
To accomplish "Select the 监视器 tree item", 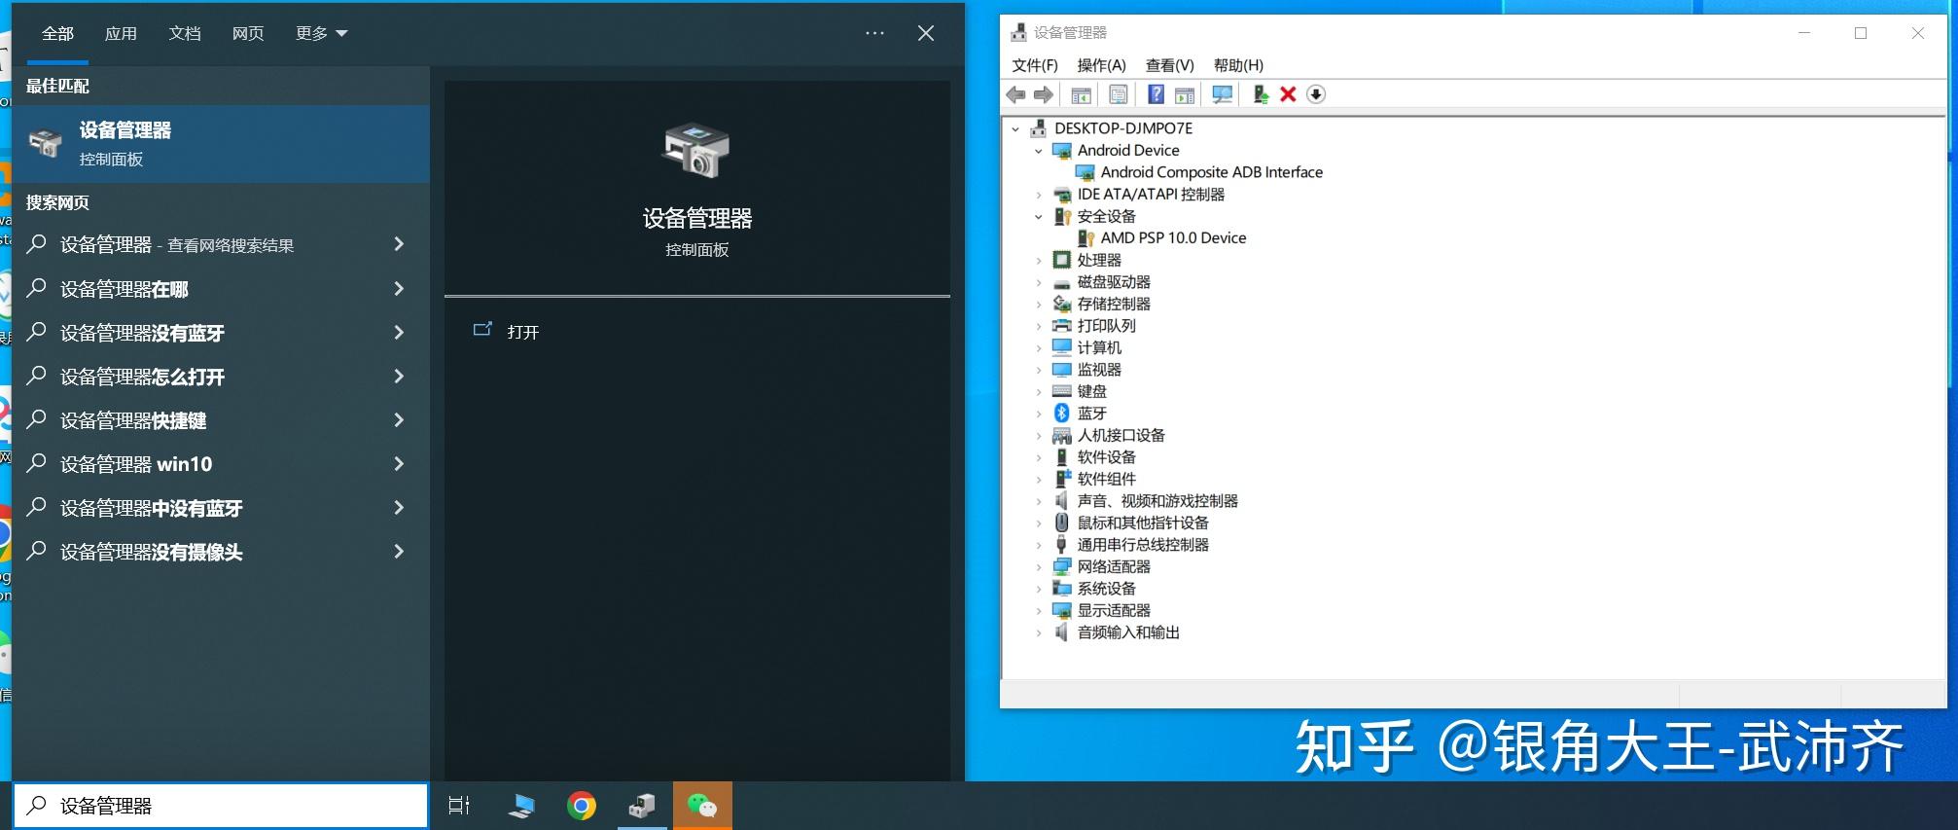I will tap(1099, 370).
